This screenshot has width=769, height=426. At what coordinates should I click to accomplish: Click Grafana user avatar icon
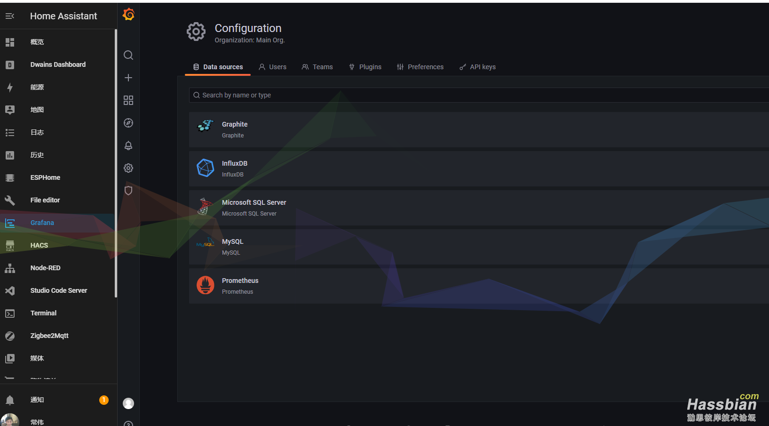pyautogui.click(x=128, y=403)
